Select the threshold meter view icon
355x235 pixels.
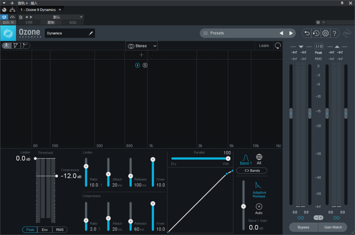(x=7, y=46)
